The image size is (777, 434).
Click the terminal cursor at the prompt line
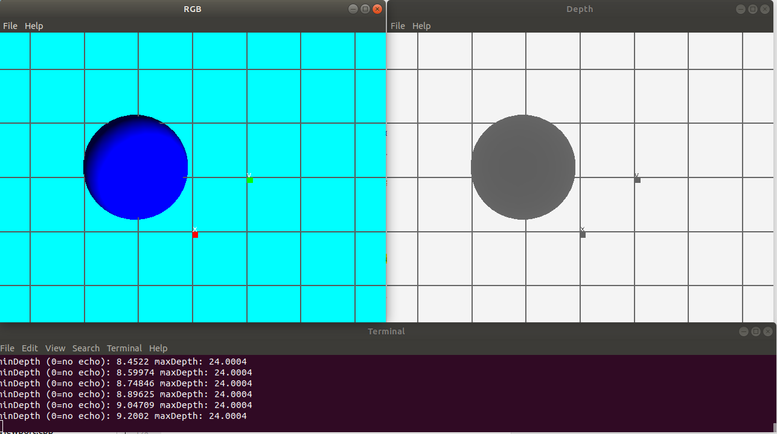click(3, 427)
